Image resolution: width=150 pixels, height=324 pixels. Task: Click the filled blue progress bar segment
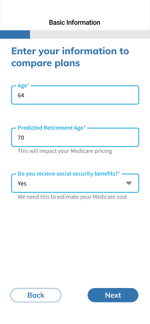coord(15,34)
